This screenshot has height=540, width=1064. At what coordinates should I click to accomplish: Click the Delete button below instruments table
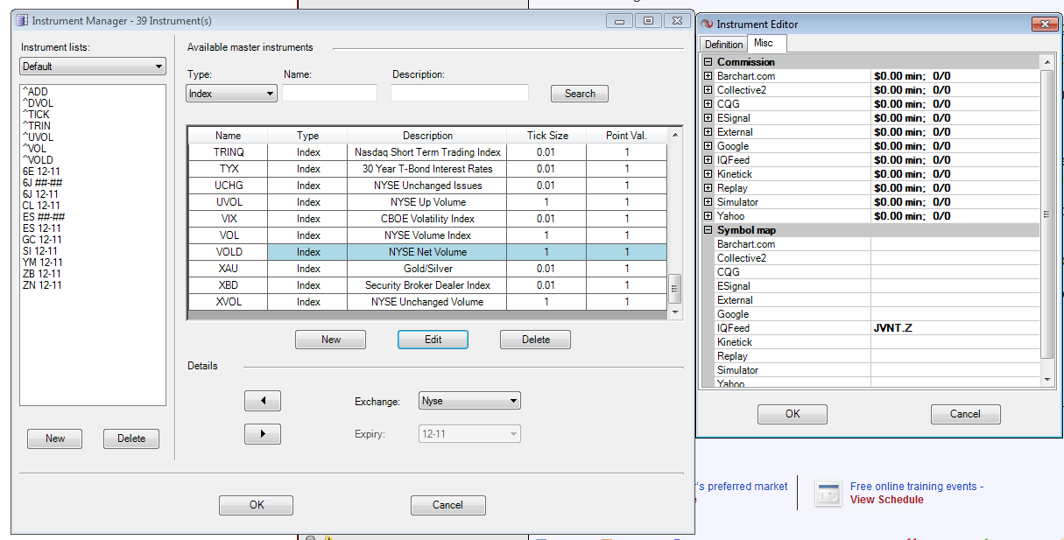[x=536, y=340]
